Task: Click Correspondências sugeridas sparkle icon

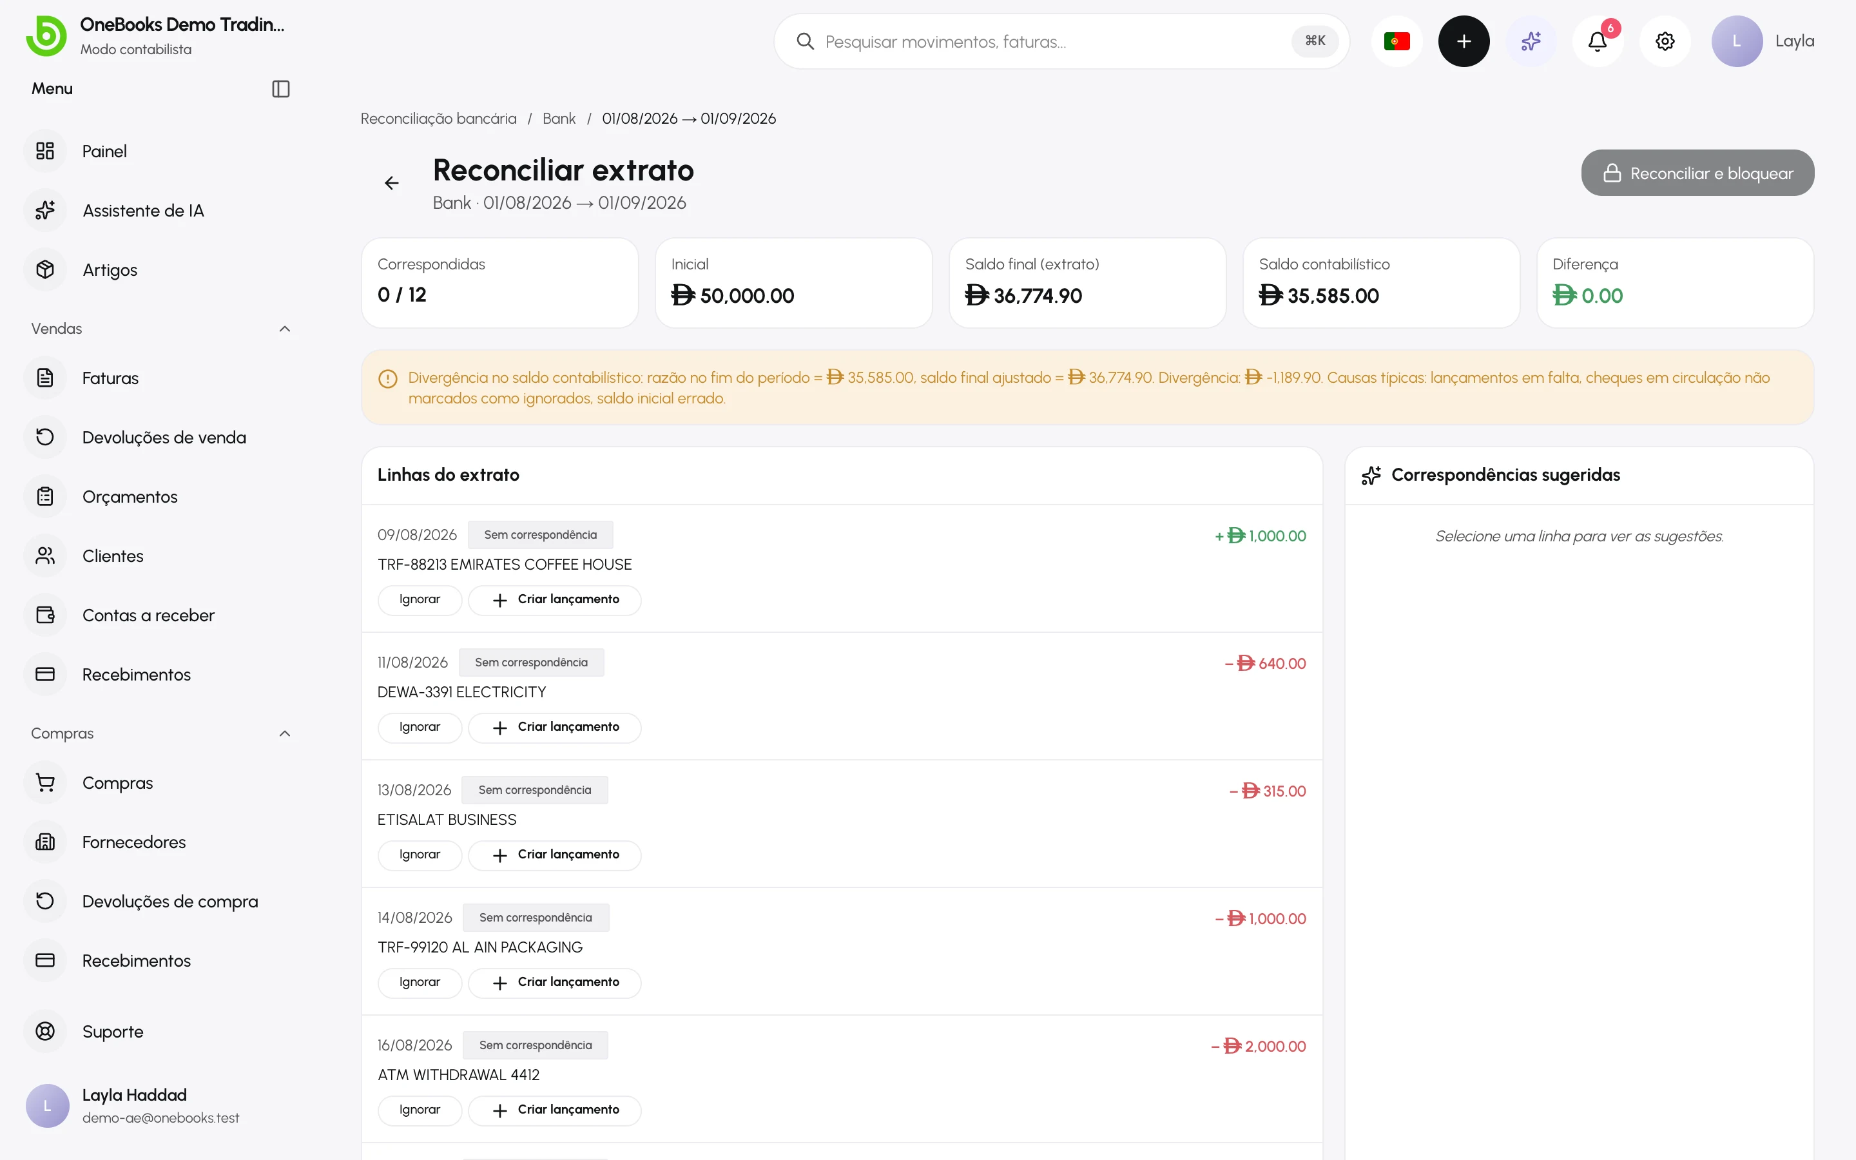Action: [1371, 476]
